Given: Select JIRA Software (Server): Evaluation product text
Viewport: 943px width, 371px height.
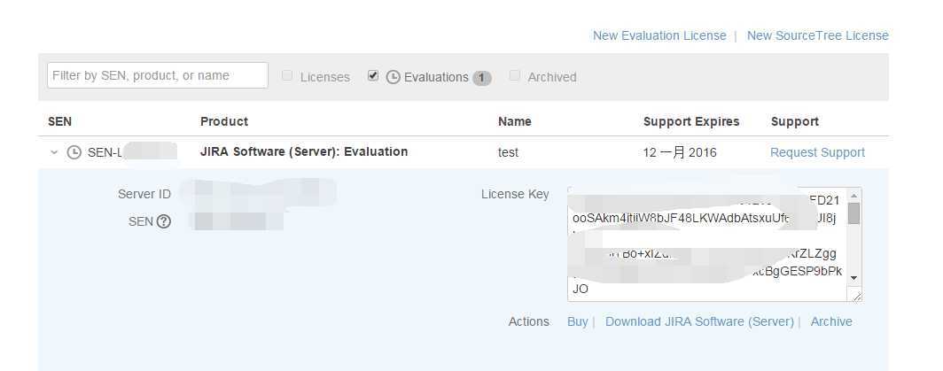Looking at the screenshot, I should point(304,151).
